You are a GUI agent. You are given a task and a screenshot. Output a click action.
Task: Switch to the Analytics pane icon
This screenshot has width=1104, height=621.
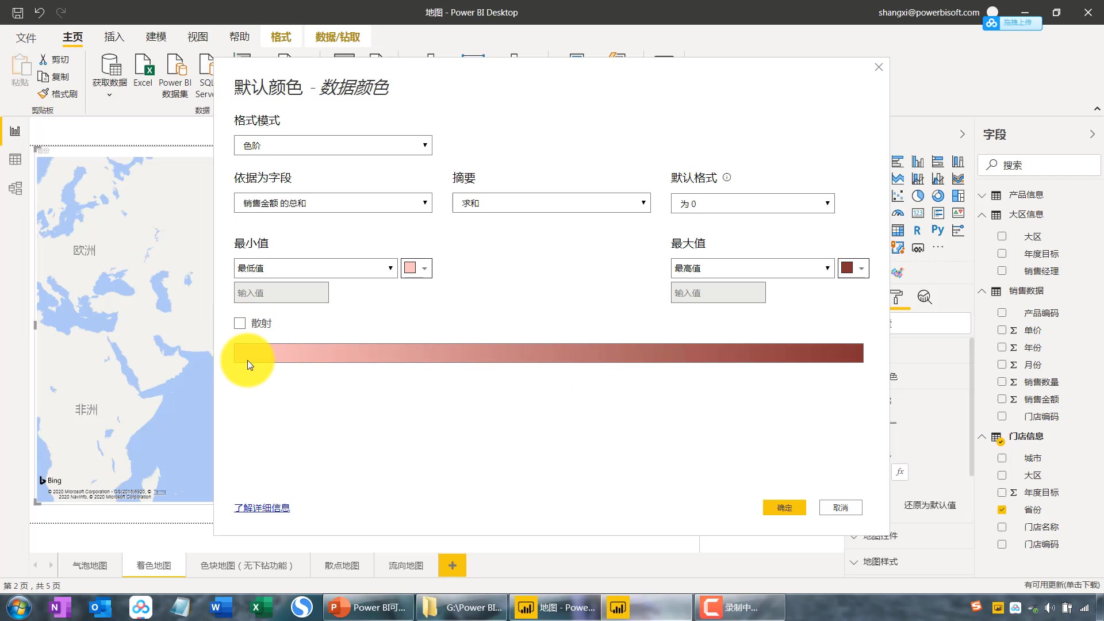point(924,297)
